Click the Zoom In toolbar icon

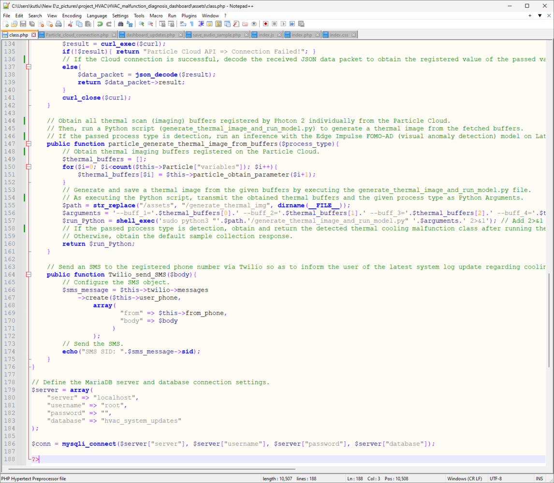tap(142, 24)
